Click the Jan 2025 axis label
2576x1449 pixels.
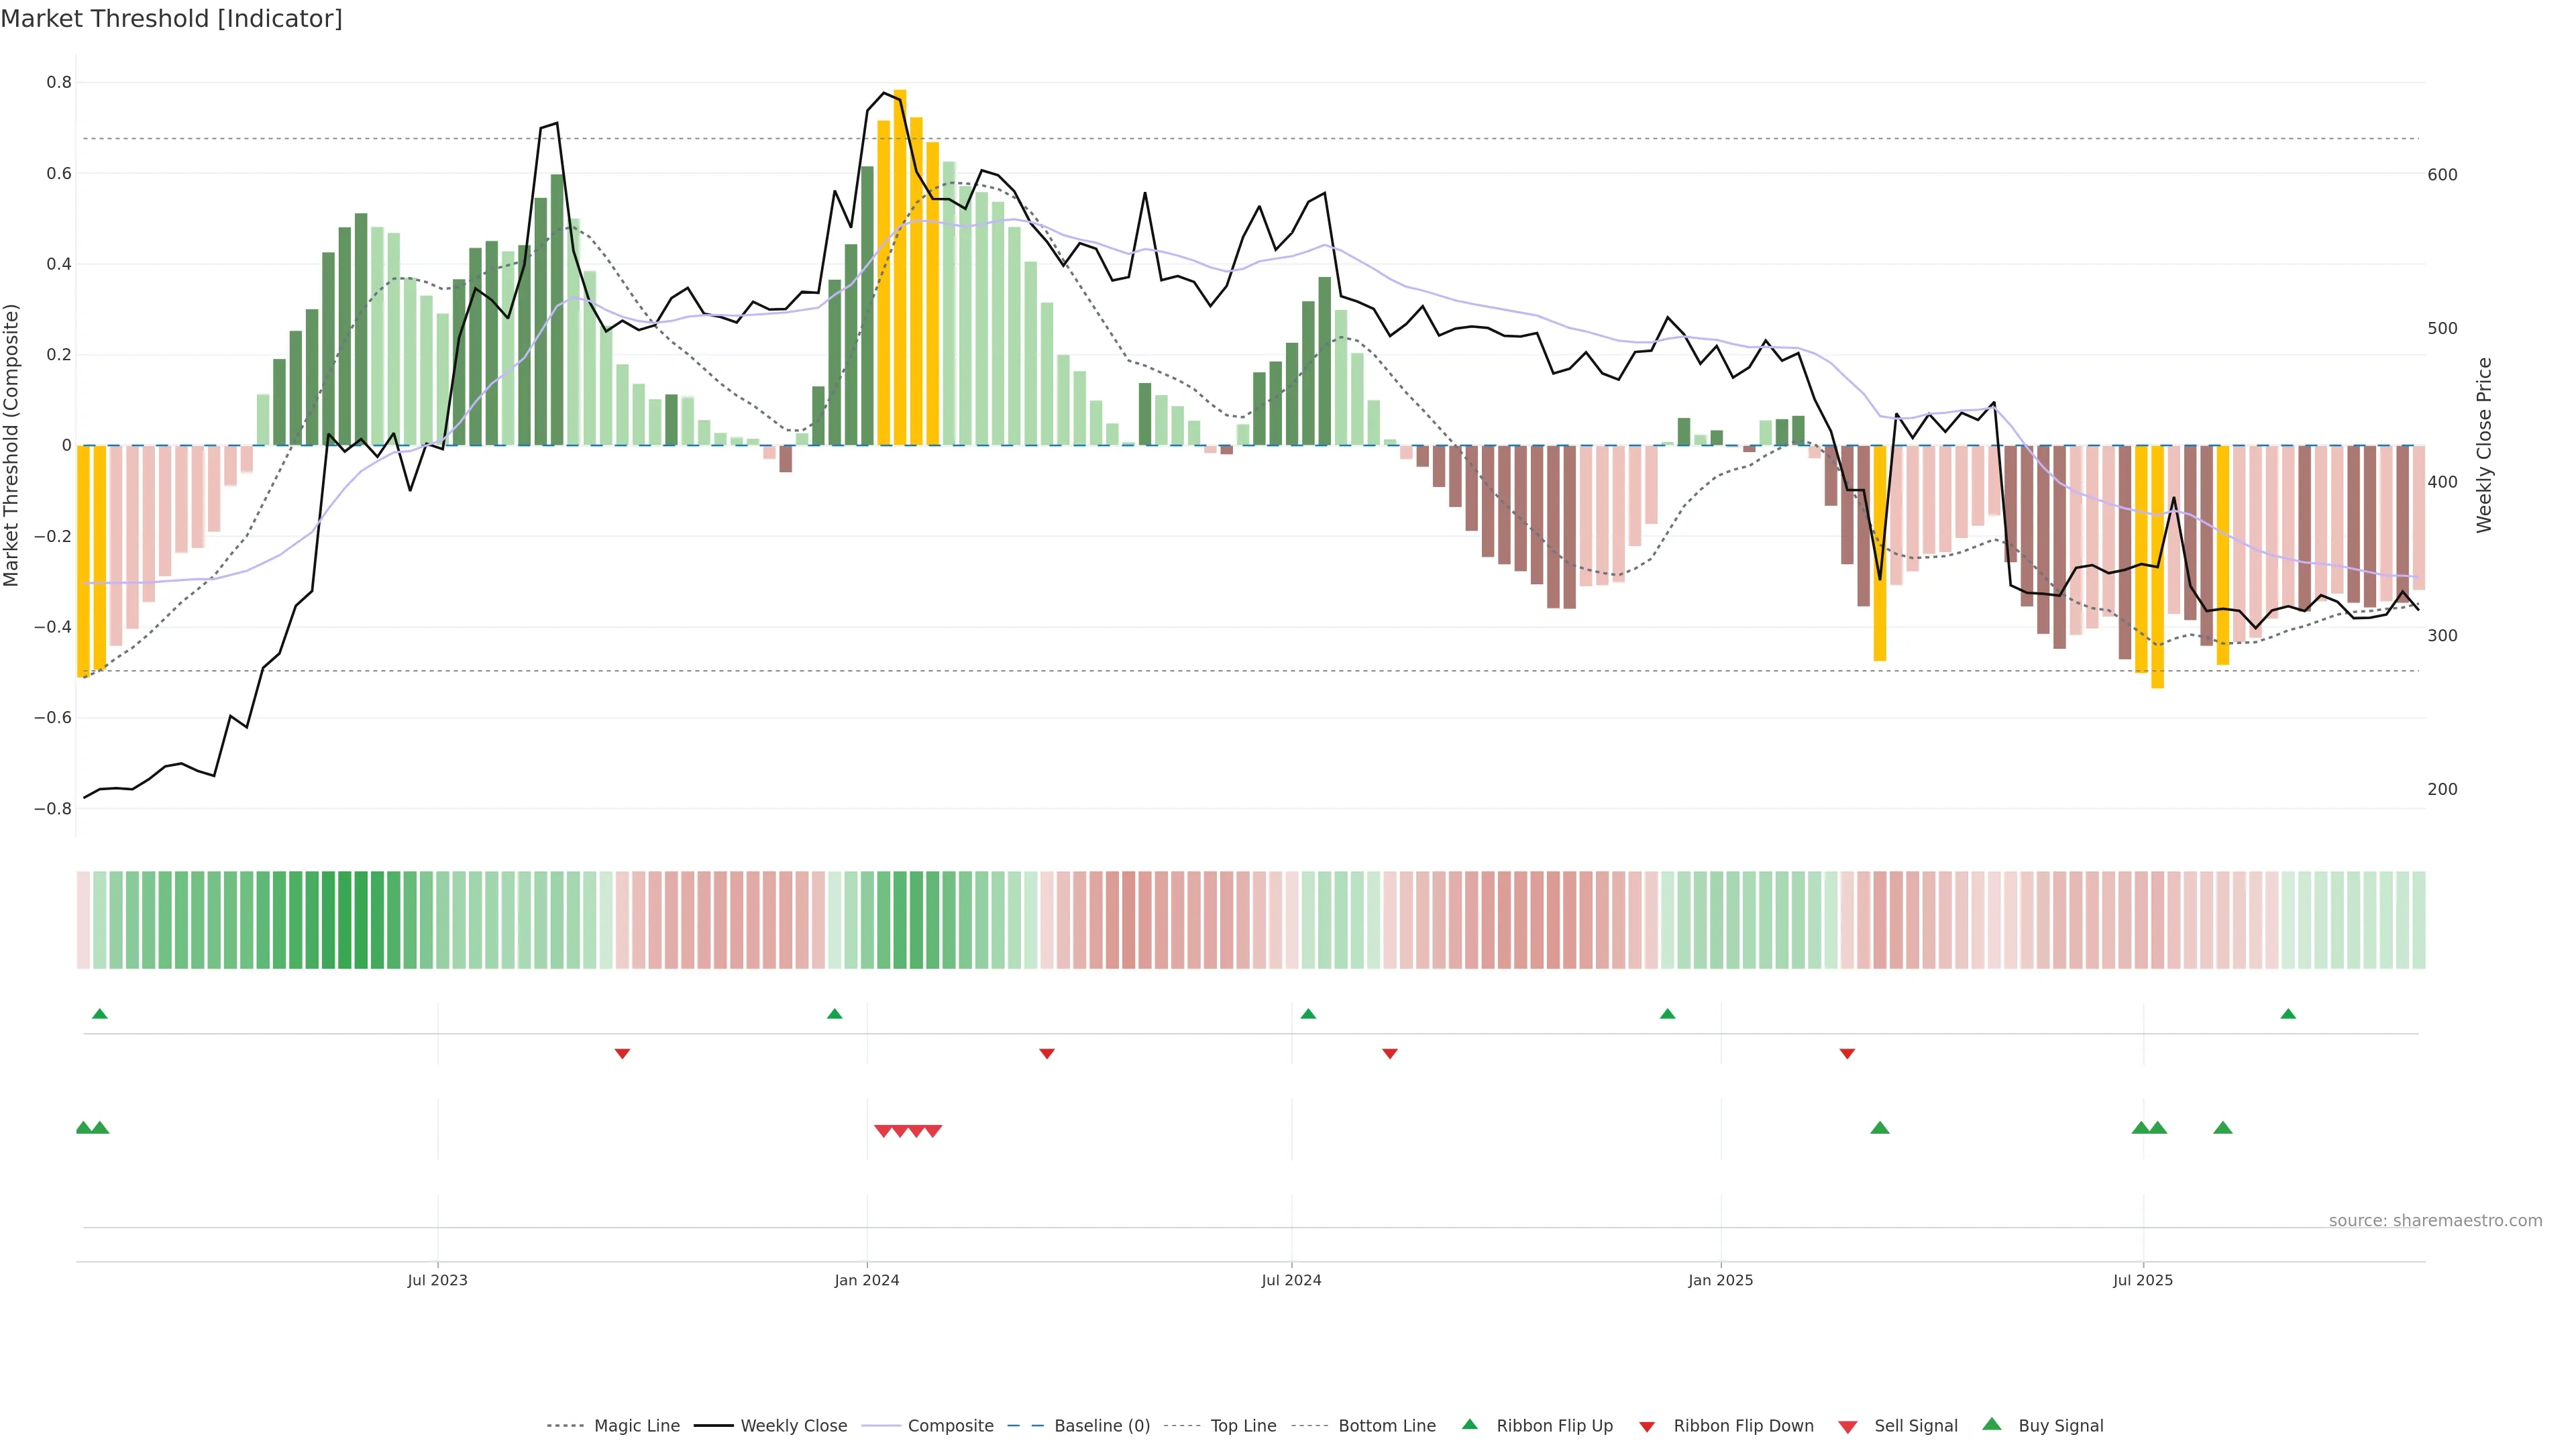click(1720, 1280)
